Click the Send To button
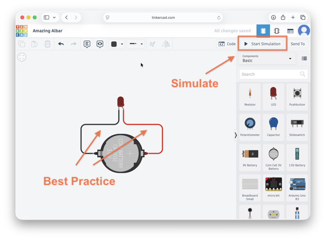The width and height of the screenshot is (326, 240). (297, 44)
